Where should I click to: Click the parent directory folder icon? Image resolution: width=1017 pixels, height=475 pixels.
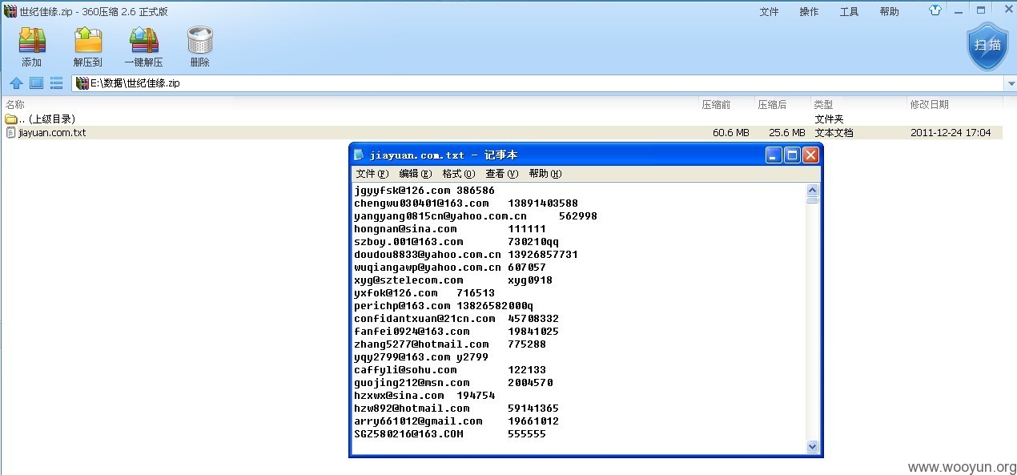pyautogui.click(x=10, y=119)
